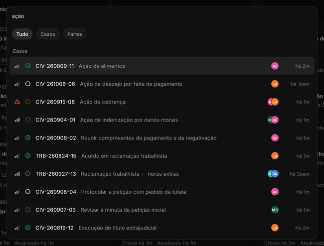Click priority bars icon for CIV-260819-12
This screenshot has width=324, height=246.
17,228
